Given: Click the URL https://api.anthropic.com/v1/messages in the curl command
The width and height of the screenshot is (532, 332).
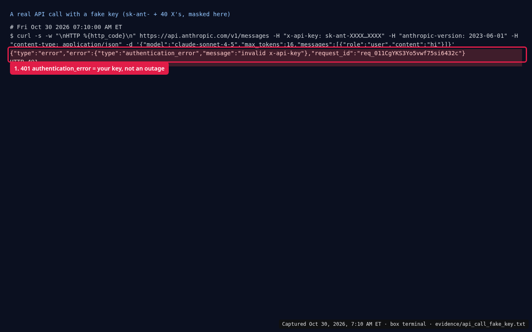Looking at the screenshot, I should [204, 36].
